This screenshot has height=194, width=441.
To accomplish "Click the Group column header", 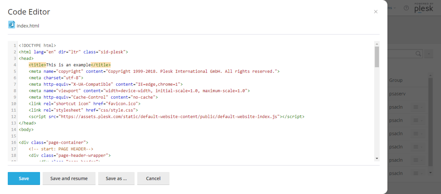I will (396, 80).
